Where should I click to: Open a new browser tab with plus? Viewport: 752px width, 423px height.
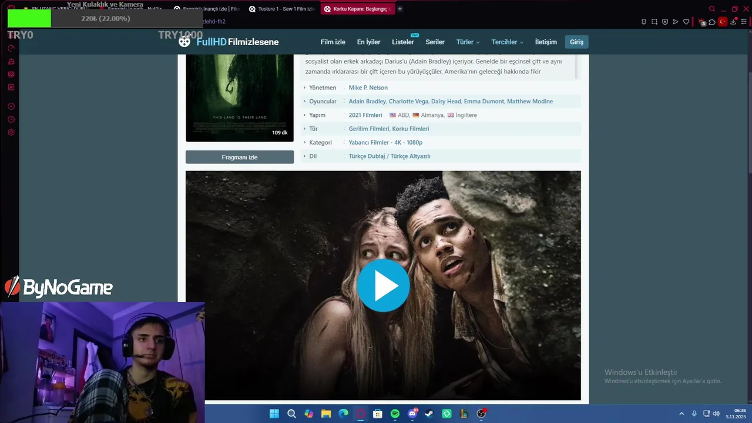click(400, 9)
